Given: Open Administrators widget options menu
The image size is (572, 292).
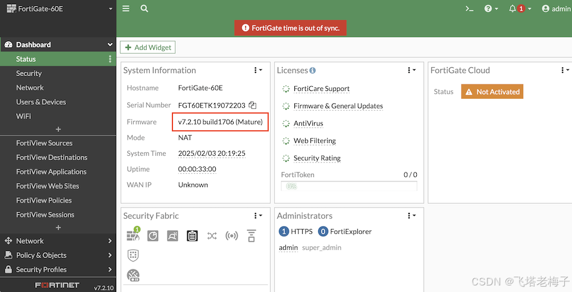Looking at the screenshot, I should click(x=411, y=216).
